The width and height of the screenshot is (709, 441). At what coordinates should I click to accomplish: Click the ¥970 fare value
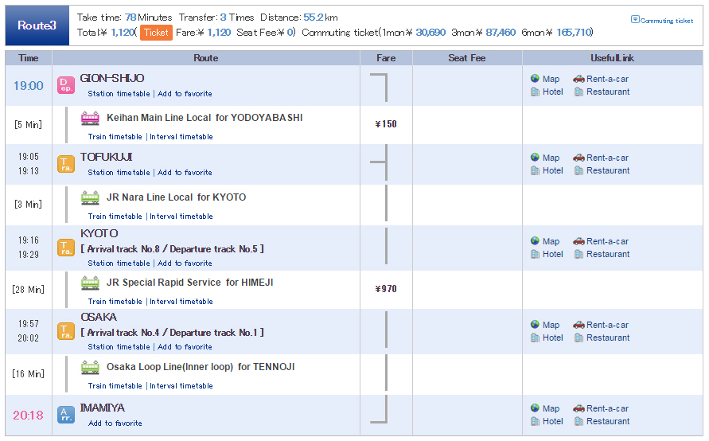(x=386, y=289)
